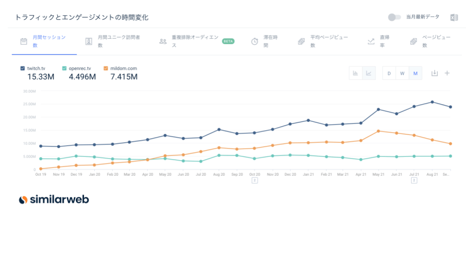Screen dimensions: 466x262
Task: Switch to bar chart view icon
Action: [355, 73]
